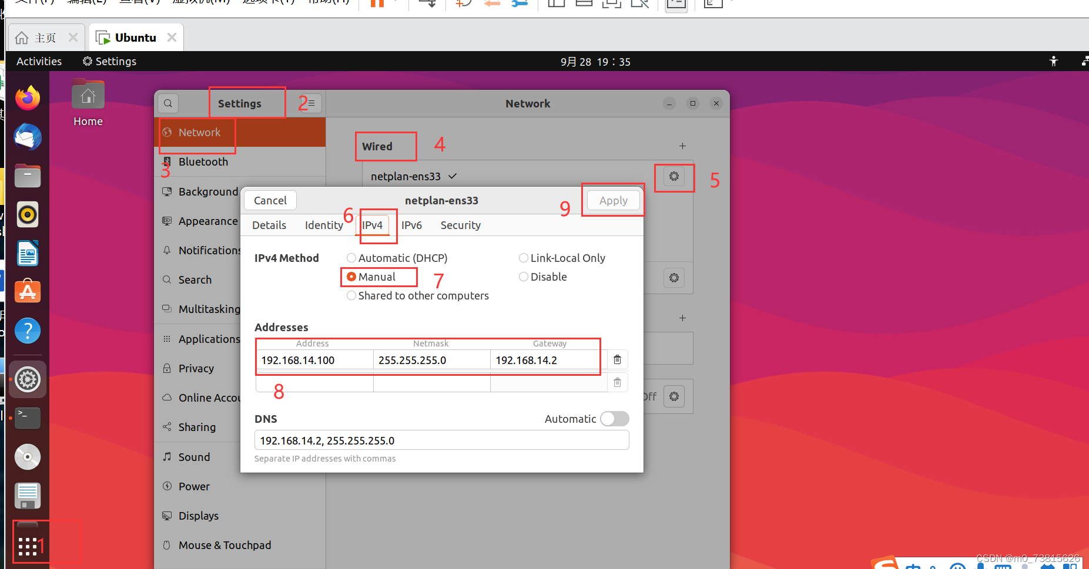Open the Terminal from the dock

point(28,418)
